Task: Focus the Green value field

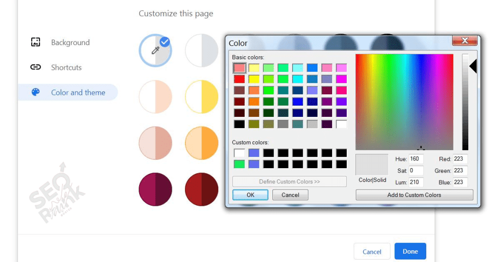Action: (x=460, y=171)
